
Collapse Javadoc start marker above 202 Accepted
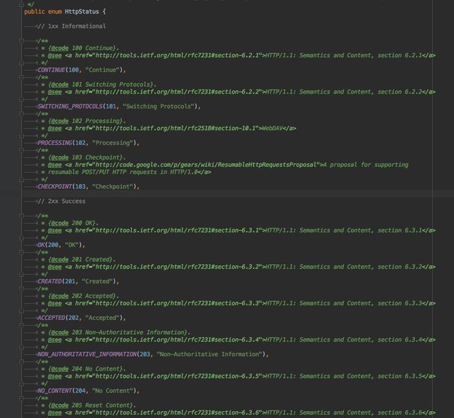[x=21, y=289]
